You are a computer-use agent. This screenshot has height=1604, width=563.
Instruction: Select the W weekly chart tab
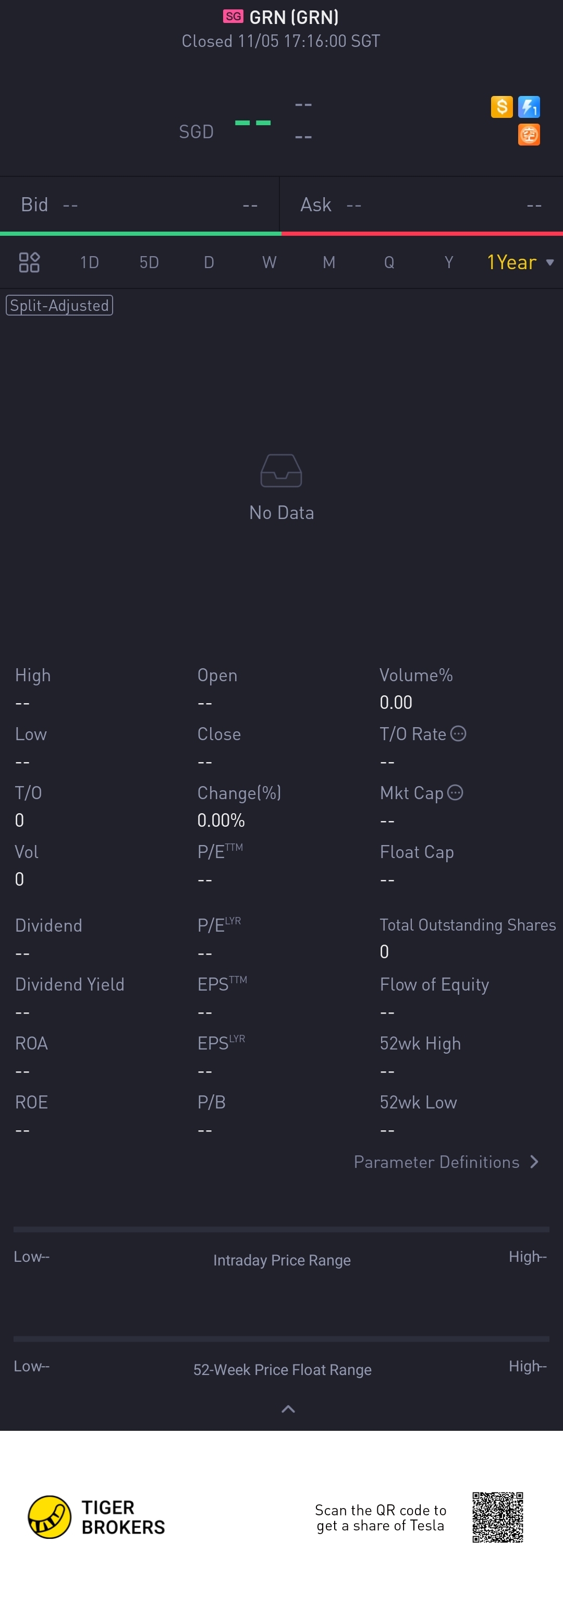270,262
